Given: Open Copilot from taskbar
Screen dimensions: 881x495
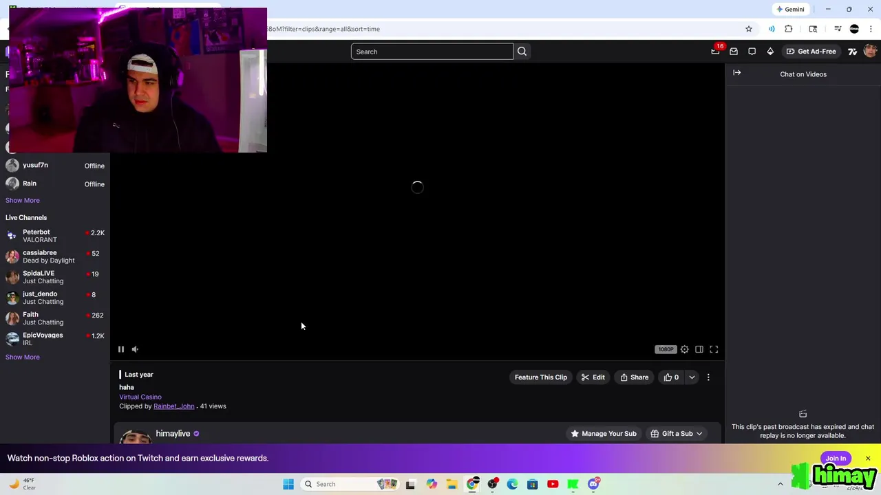Looking at the screenshot, I should pos(432,484).
